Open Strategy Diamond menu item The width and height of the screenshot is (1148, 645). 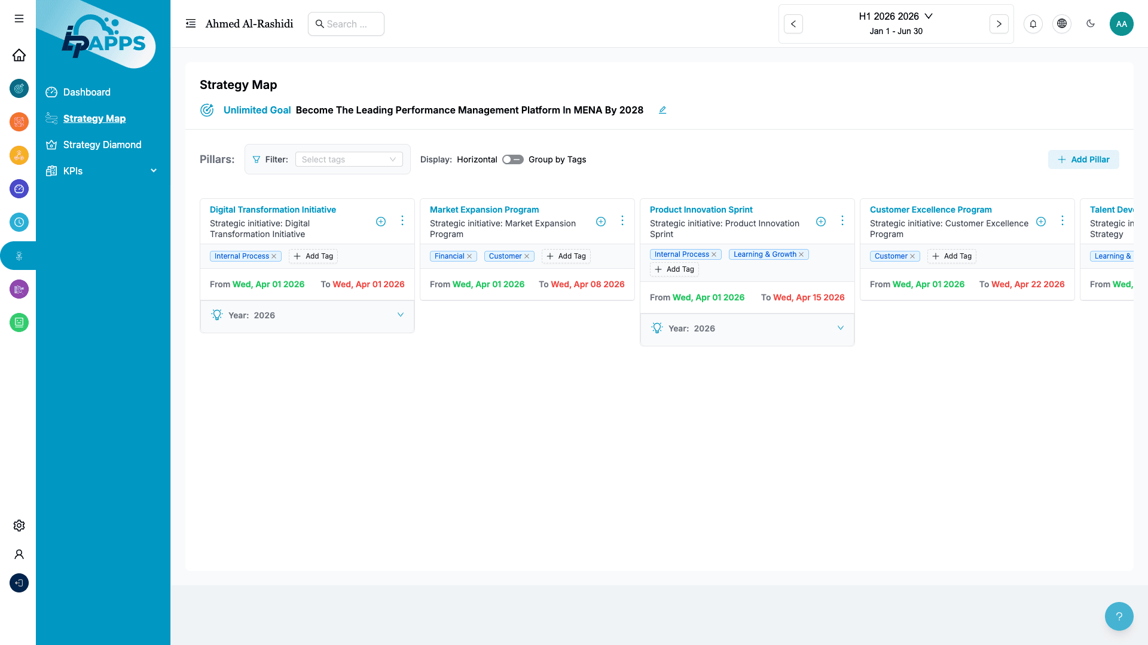(x=102, y=145)
